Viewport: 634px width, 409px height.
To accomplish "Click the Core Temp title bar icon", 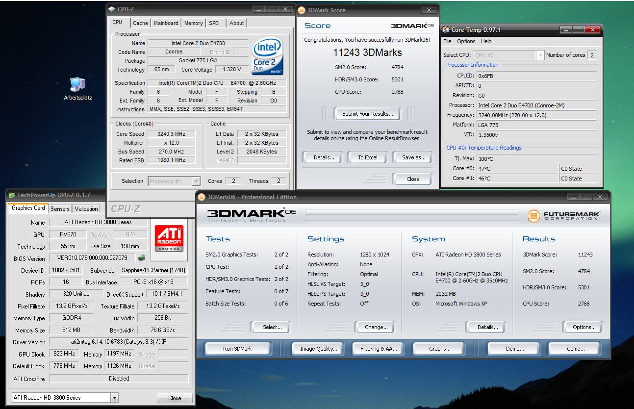I will point(446,29).
